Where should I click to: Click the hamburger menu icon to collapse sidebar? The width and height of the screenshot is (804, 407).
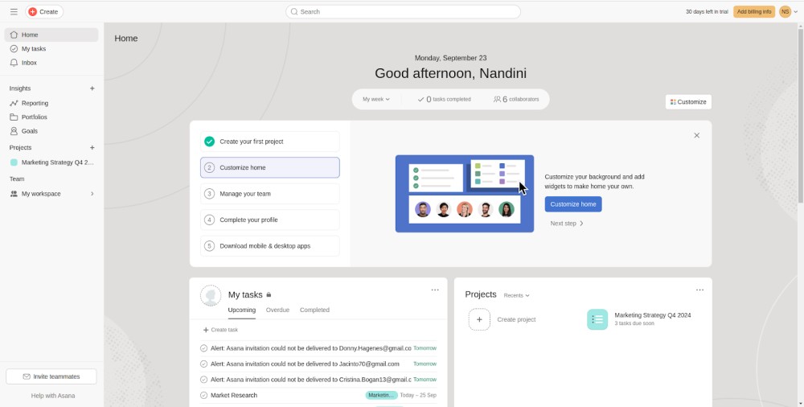point(14,12)
